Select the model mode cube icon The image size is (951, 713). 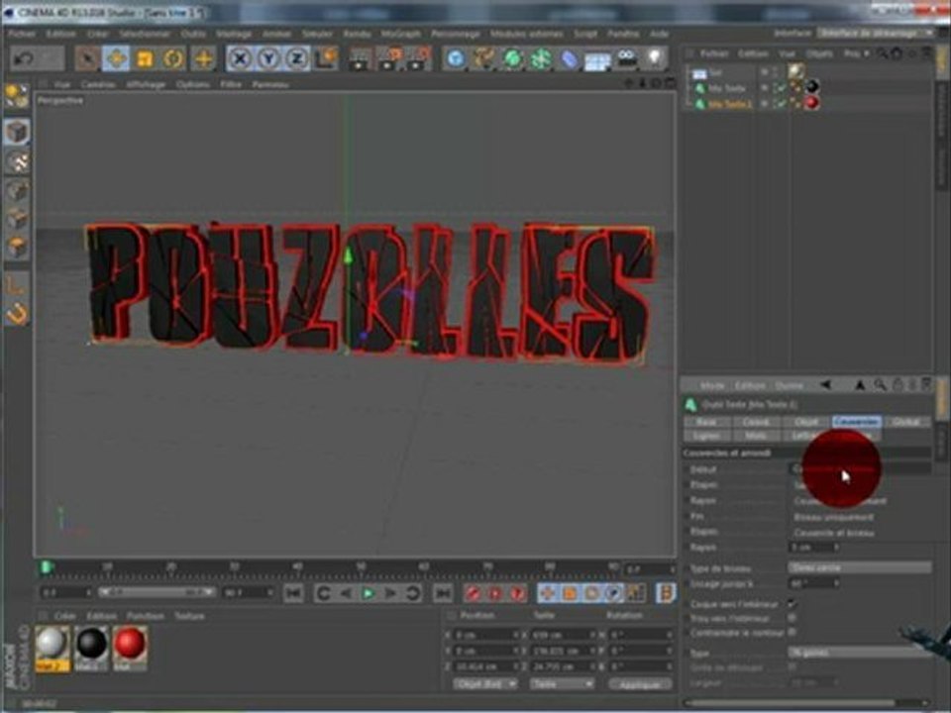pos(17,131)
